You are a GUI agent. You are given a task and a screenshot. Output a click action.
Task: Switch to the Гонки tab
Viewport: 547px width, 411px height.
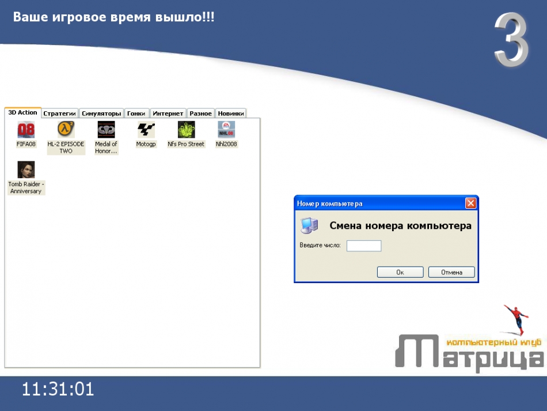136,114
